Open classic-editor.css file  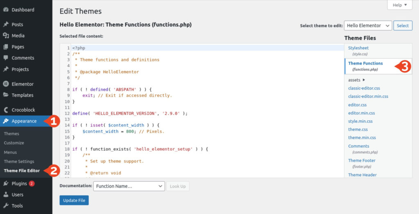[x=364, y=88]
